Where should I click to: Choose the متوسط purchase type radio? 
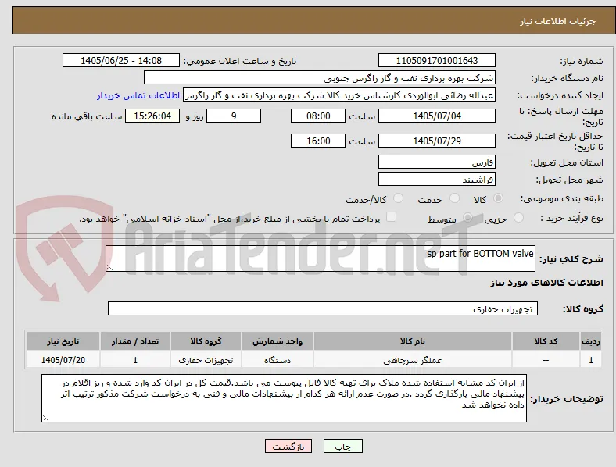click(467, 218)
